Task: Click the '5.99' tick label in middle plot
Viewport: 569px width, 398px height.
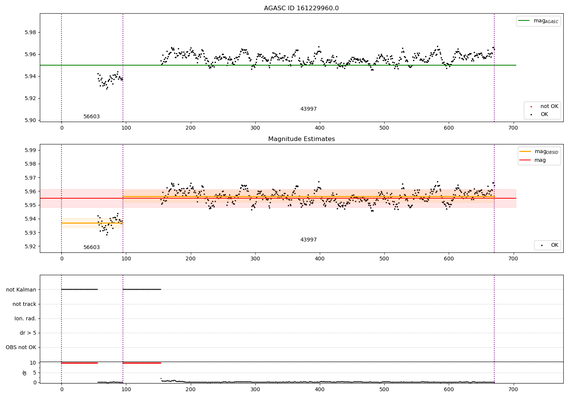Action: click(30, 150)
